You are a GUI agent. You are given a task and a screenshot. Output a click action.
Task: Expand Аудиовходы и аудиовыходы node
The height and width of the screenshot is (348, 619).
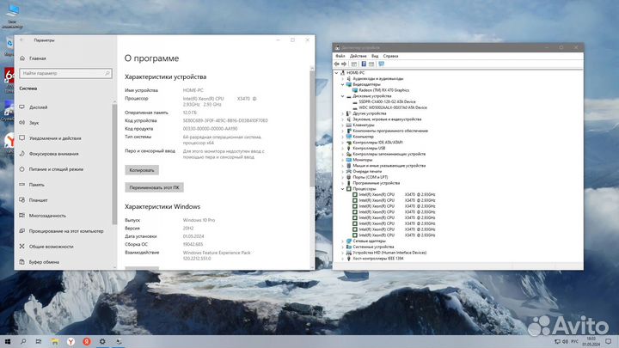coord(343,79)
